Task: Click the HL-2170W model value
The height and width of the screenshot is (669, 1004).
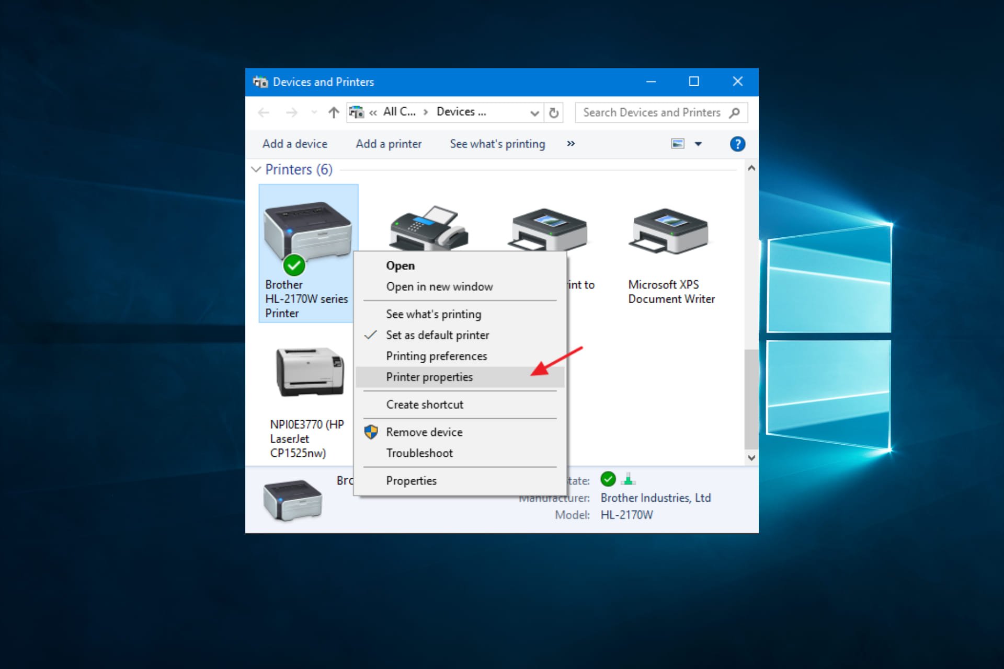Action: pyautogui.click(x=626, y=515)
